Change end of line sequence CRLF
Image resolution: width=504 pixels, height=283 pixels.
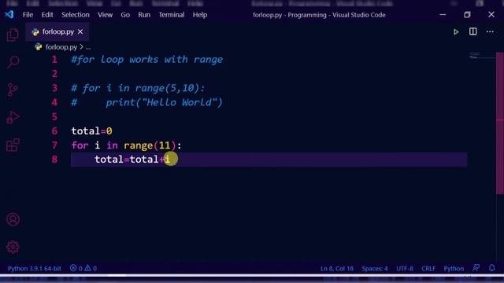point(428,268)
